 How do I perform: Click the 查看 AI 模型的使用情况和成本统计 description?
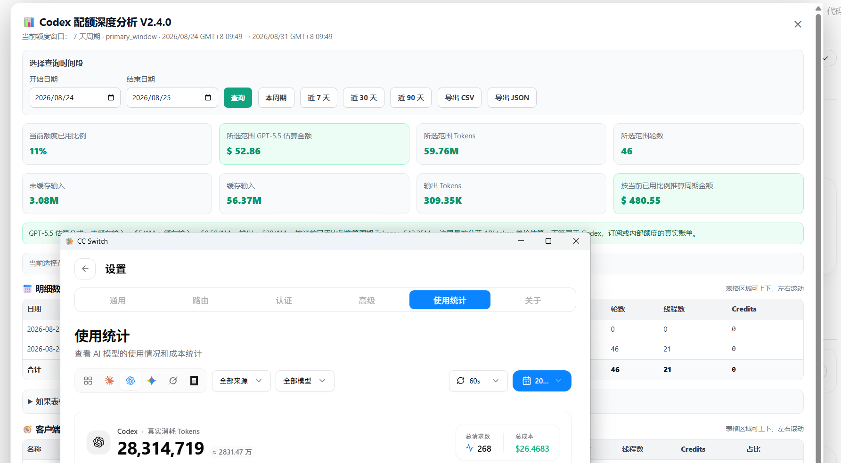(x=138, y=353)
